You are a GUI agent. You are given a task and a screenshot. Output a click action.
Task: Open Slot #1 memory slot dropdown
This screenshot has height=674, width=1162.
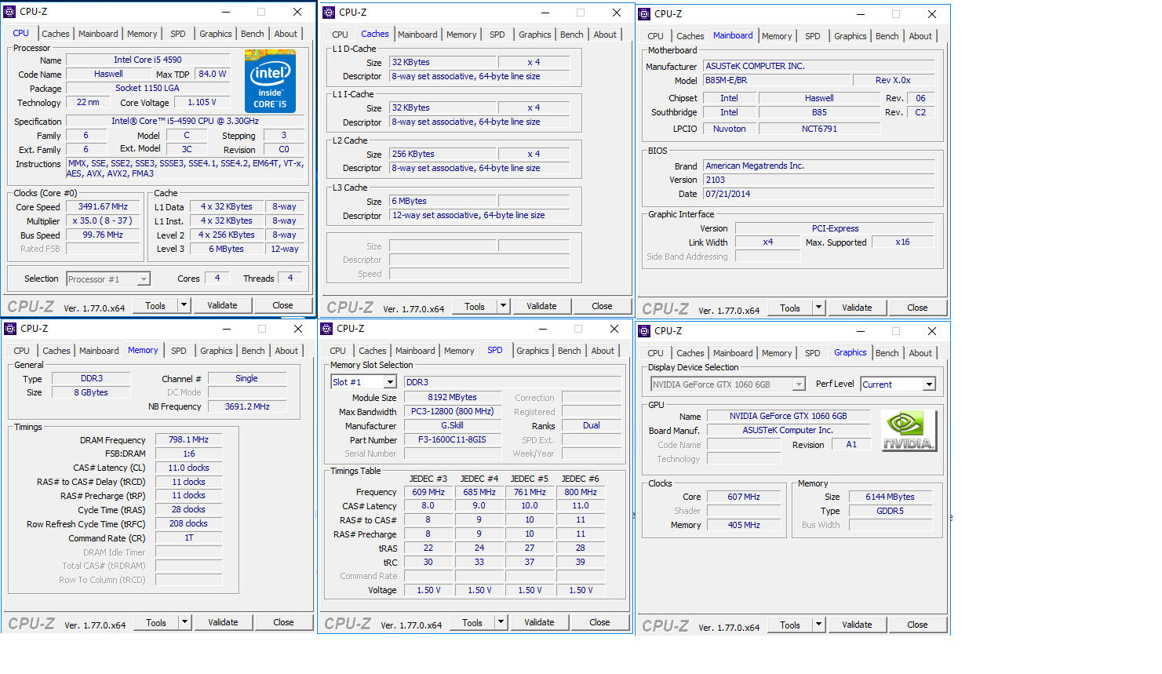click(x=390, y=382)
